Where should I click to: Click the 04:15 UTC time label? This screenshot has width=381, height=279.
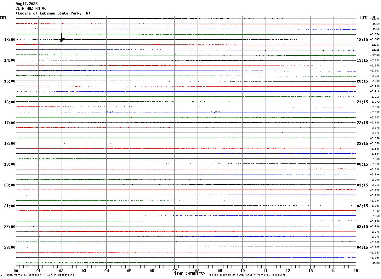[x=362, y=248]
